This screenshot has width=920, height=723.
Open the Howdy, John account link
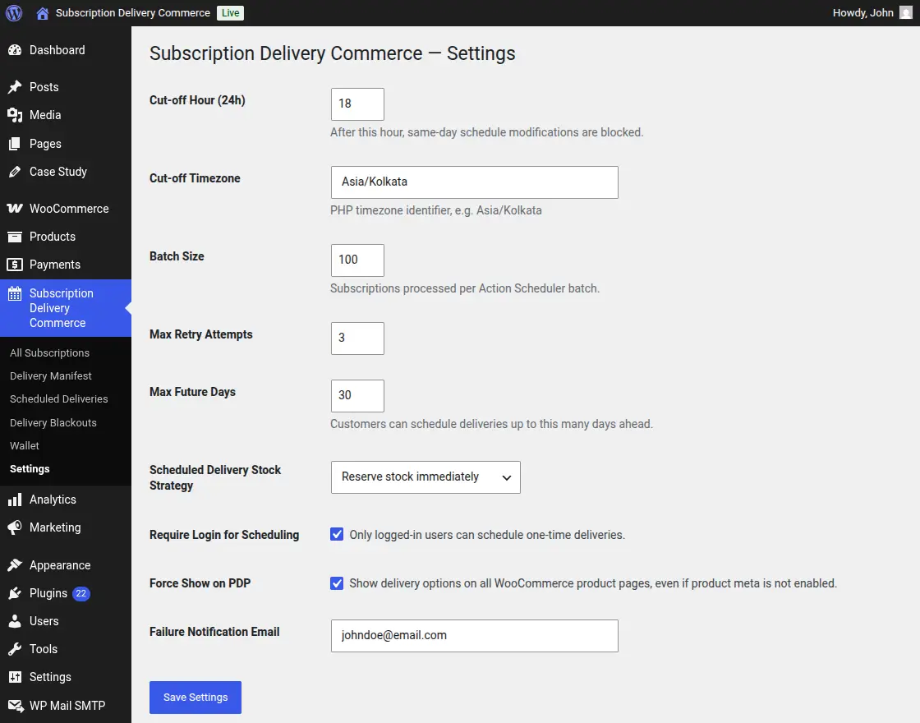866,12
